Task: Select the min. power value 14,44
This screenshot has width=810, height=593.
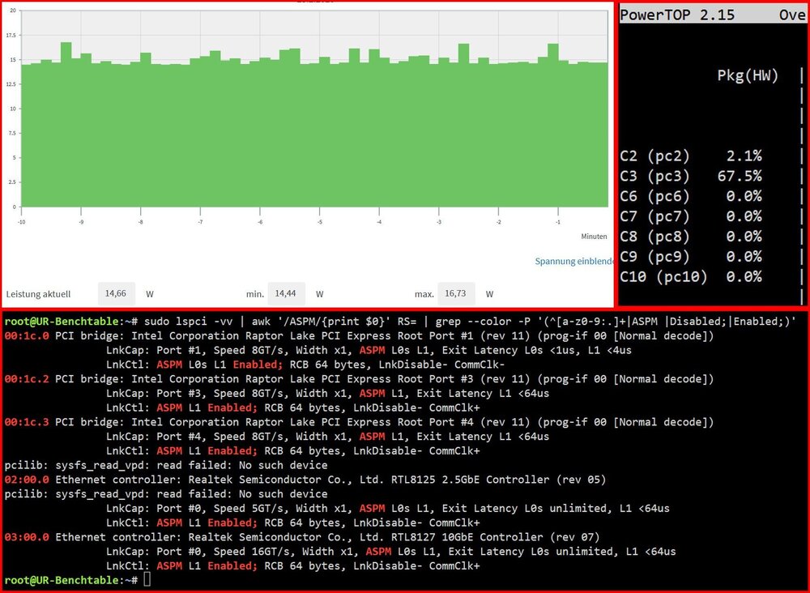Action: pos(286,293)
